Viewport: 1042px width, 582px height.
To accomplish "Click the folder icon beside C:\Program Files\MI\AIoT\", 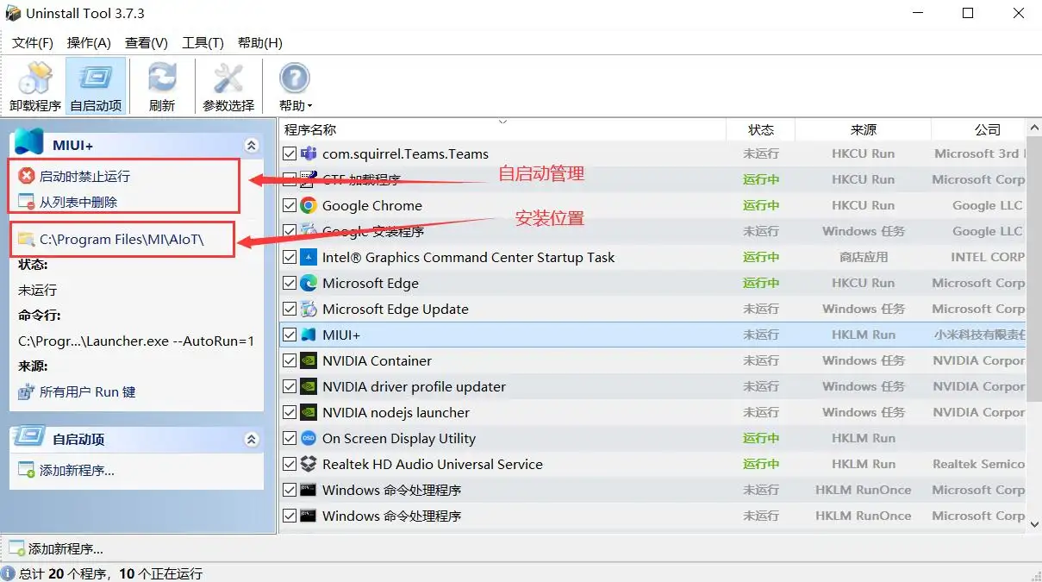I will pyautogui.click(x=27, y=239).
